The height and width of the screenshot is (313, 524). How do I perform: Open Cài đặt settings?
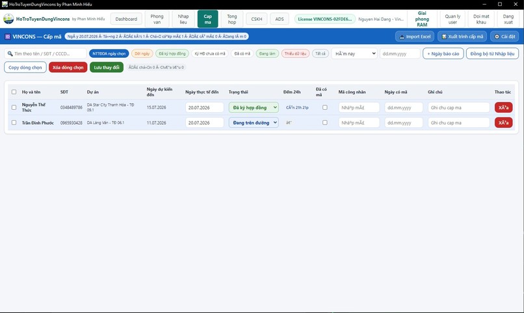point(504,37)
